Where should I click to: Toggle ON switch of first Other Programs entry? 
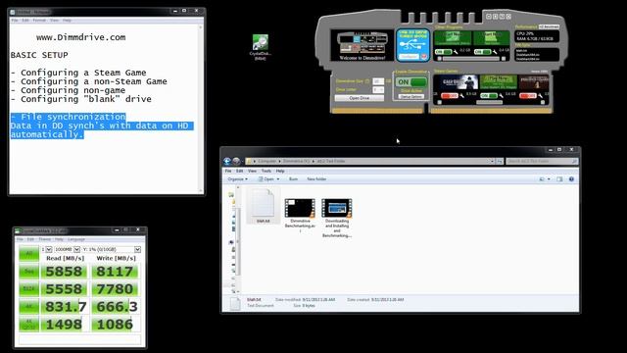point(444,52)
